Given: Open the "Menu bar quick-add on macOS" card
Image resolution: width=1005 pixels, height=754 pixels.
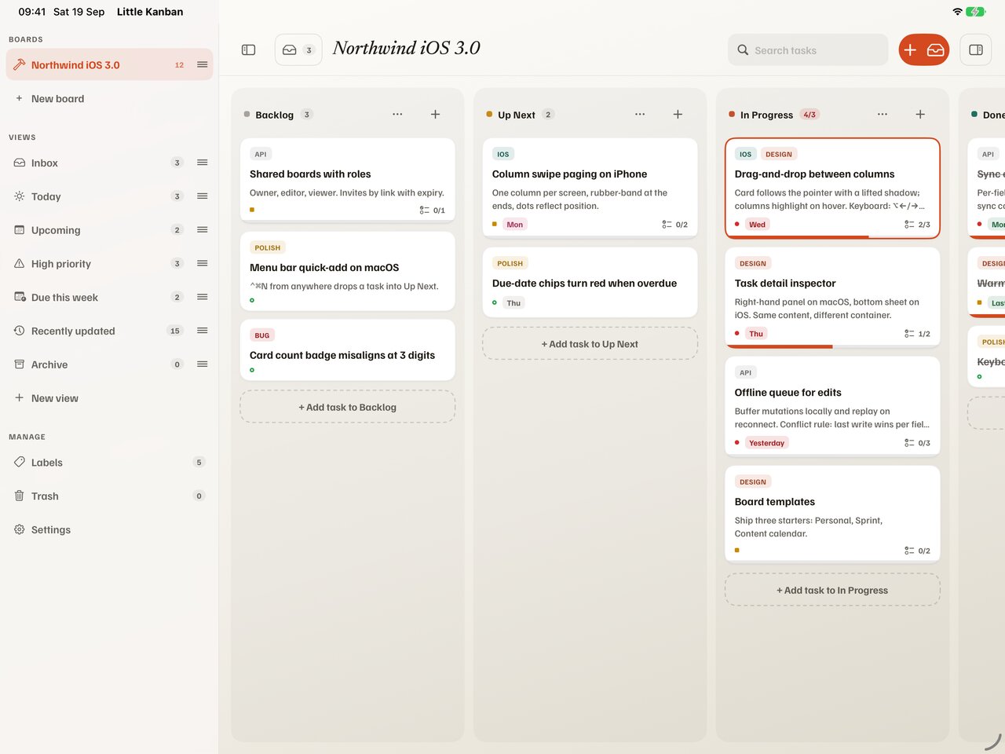Looking at the screenshot, I should click(x=348, y=271).
